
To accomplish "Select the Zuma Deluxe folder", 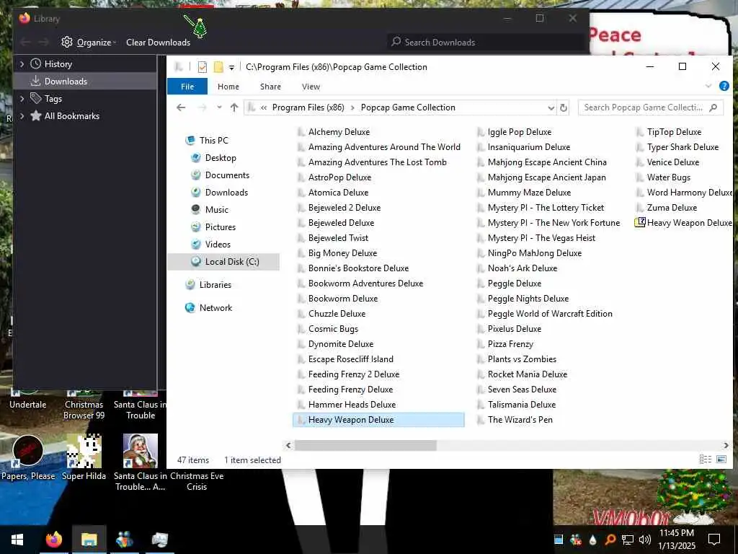I will [x=671, y=208].
